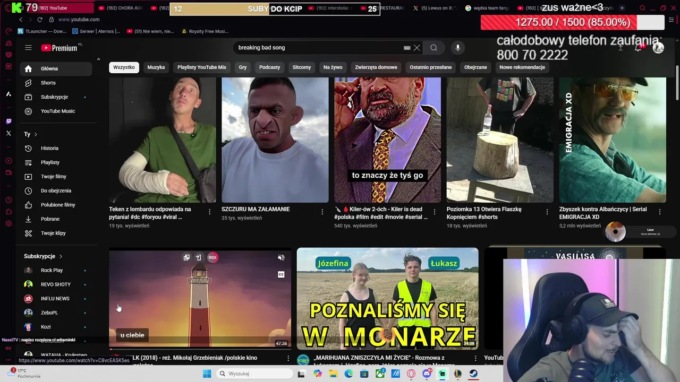Open REVO SHOTY channel subscription

56,284
